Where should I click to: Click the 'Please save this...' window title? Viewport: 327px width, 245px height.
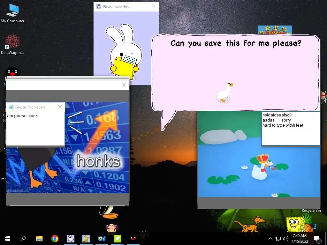click(x=117, y=7)
